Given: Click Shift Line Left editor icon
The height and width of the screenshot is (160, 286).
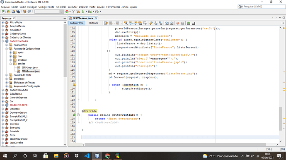Looking at the screenshot, I should [167, 23].
